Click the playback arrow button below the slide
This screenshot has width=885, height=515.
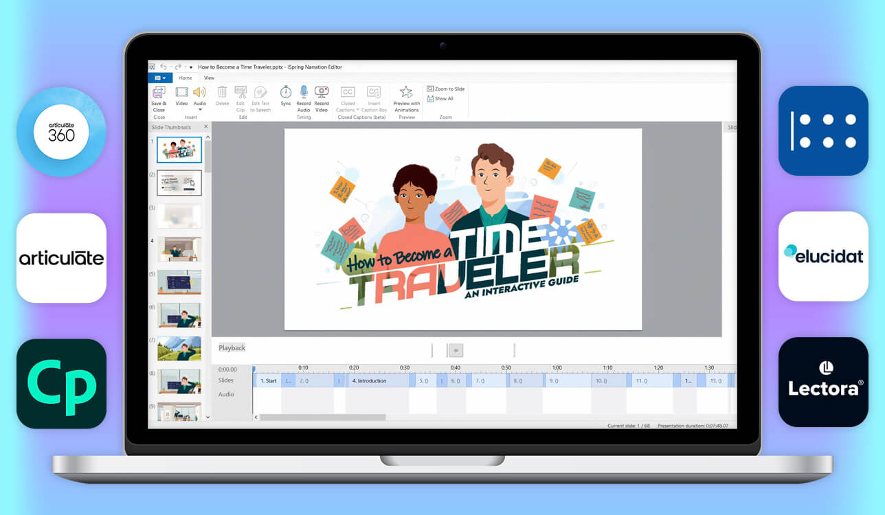point(456,351)
